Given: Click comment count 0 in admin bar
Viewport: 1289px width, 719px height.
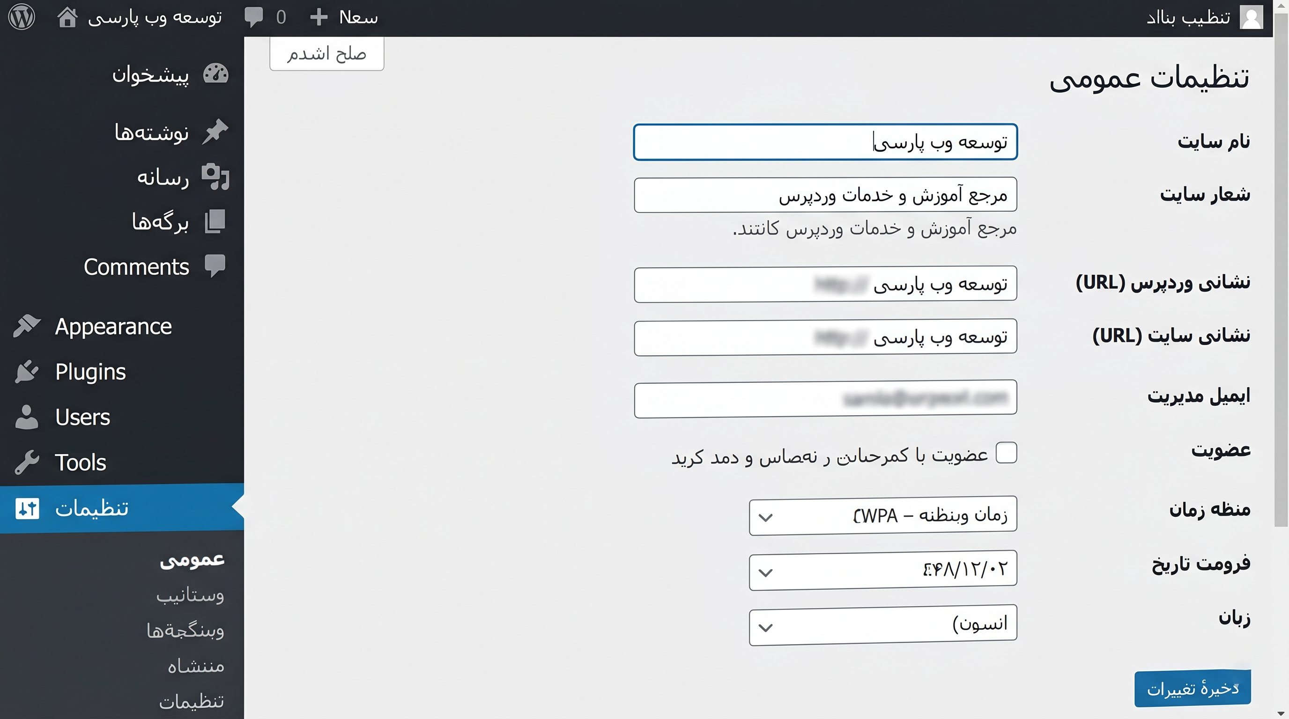Looking at the screenshot, I should [281, 17].
